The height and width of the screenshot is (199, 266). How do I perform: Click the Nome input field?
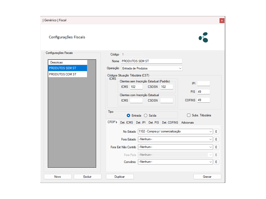[152, 61]
